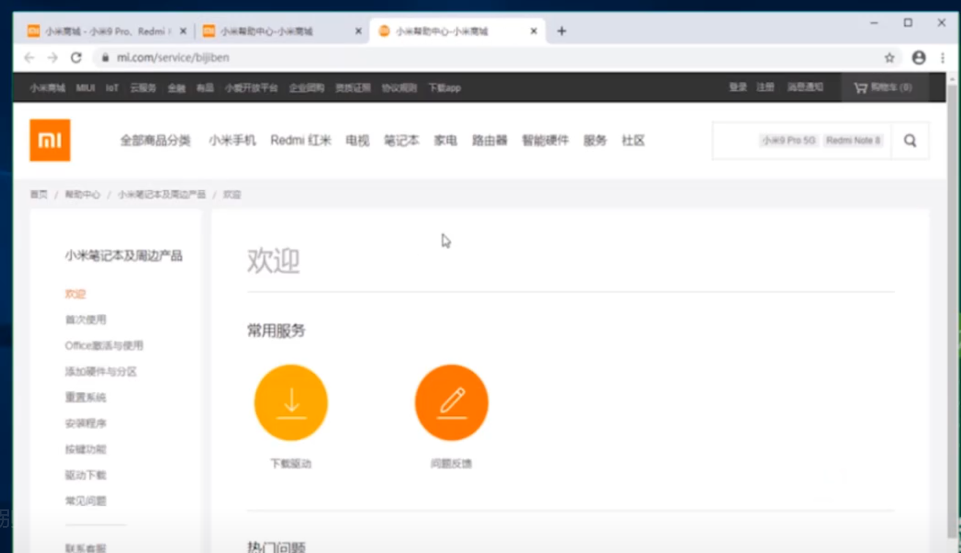This screenshot has height=553, width=961.
Task: Click the 下载驱动 download circle icon
Action: [291, 403]
